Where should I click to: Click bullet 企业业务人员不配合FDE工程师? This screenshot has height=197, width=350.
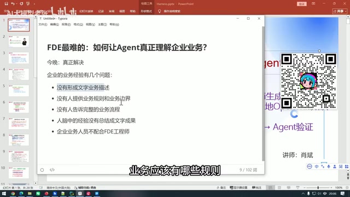point(93,131)
